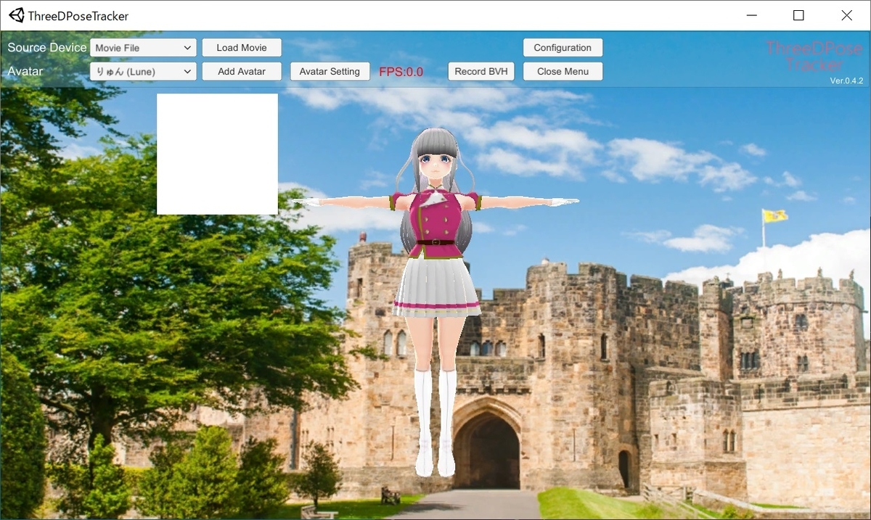Select Movie File in the source combo box
Image resolution: width=871 pixels, height=520 pixels.
pyautogui.click(x=138, y=47)
